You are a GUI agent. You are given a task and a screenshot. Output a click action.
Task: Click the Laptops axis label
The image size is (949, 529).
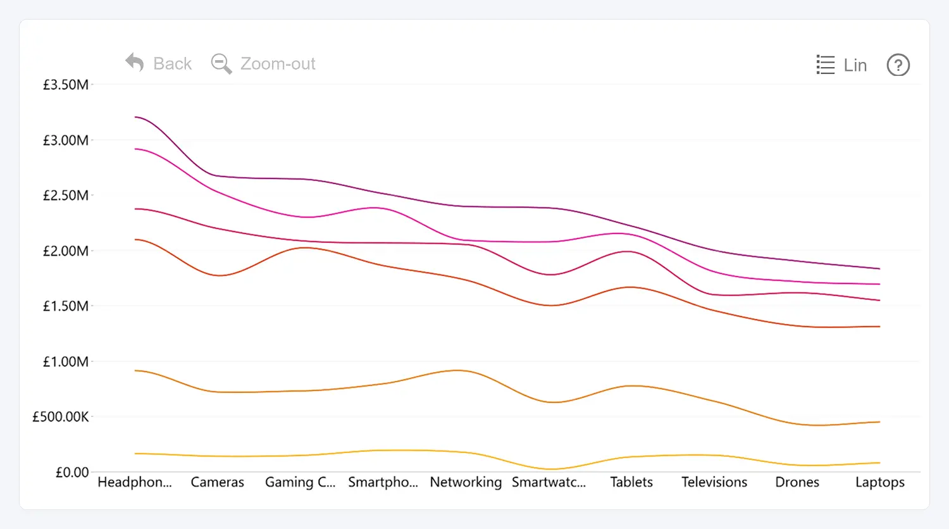pyautogui.click(x=879, y=482)
